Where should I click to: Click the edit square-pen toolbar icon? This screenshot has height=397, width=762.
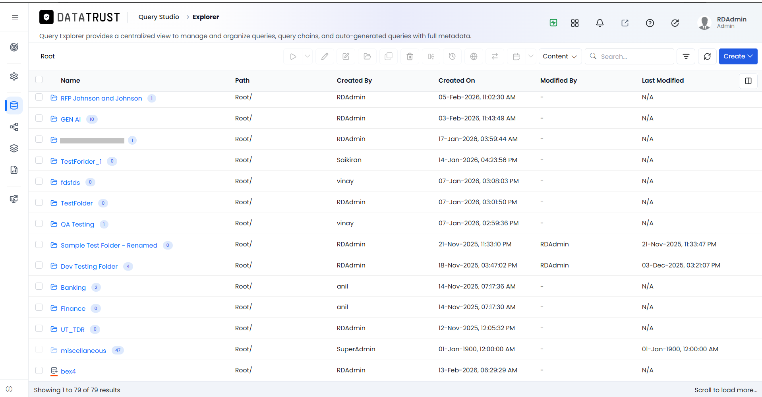tap(346, 56)
